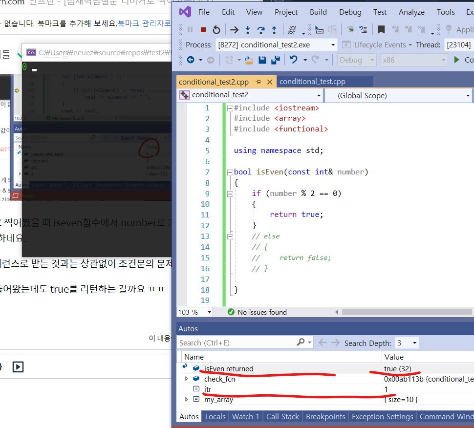Click the Visual Studio logo

click(x=185, y=12)
